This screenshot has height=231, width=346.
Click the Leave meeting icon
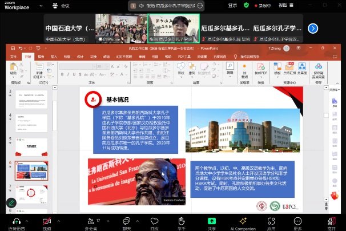[x=331, y=221]
